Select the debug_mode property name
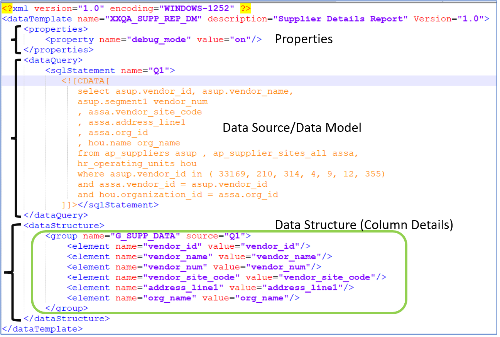The image size is (500, 337). [x=159, y=39]
